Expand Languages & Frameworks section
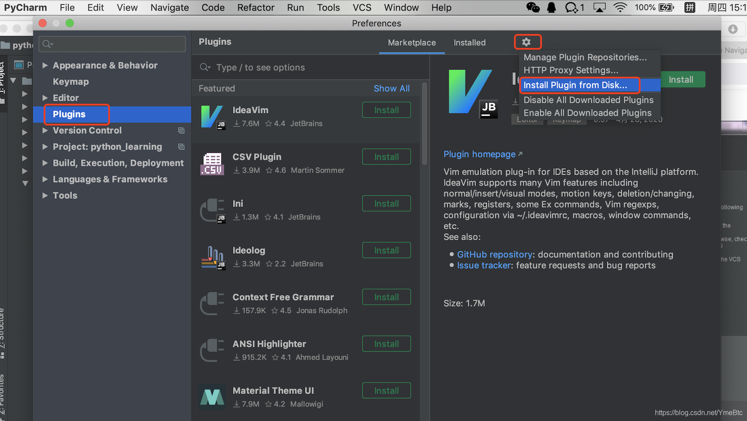Viewport: 747px width, 421px height. tap(45, 179)
